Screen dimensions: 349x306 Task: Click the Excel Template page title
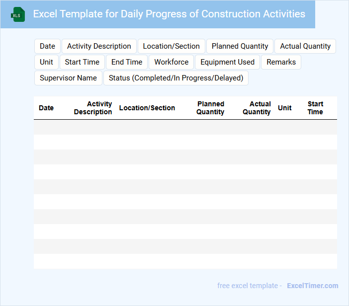[x=169, y=14]
